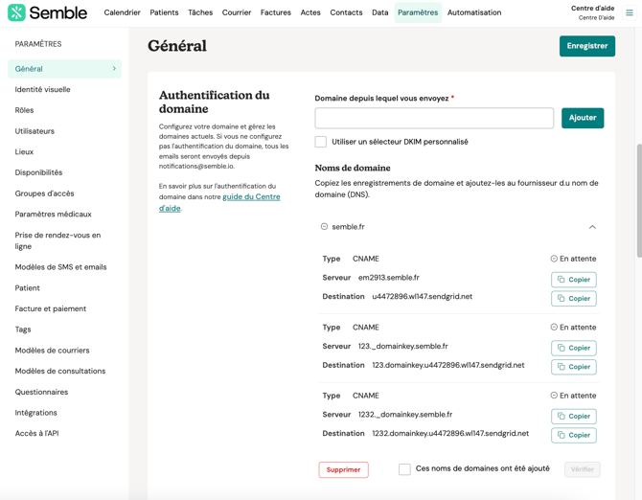The image size is (642, 500).
Task: Click the Enregistrer button
Action: 586,46
